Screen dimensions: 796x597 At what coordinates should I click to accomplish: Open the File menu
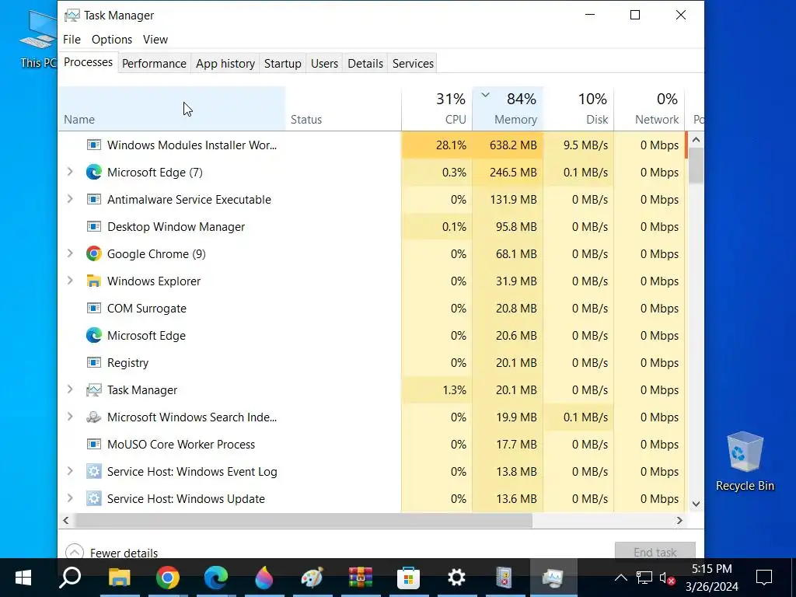point(72,40)
